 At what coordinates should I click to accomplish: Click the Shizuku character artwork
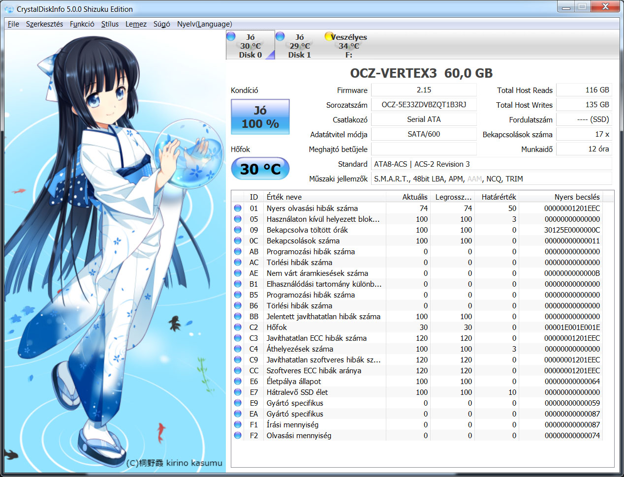115,251
